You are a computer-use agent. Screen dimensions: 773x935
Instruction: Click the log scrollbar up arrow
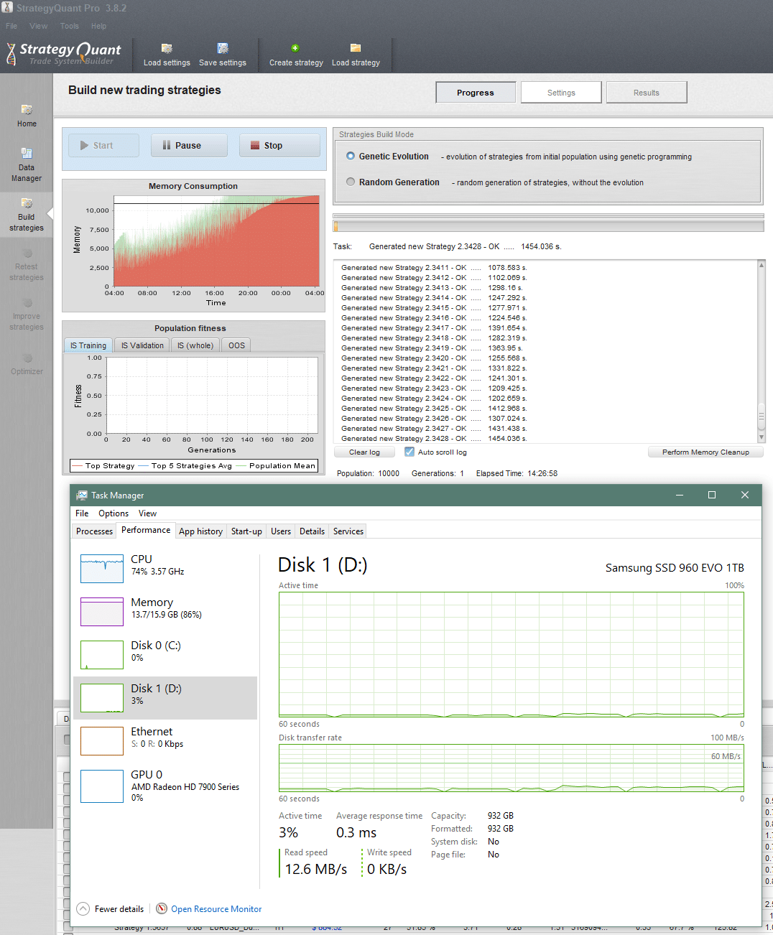pos(762,265)
